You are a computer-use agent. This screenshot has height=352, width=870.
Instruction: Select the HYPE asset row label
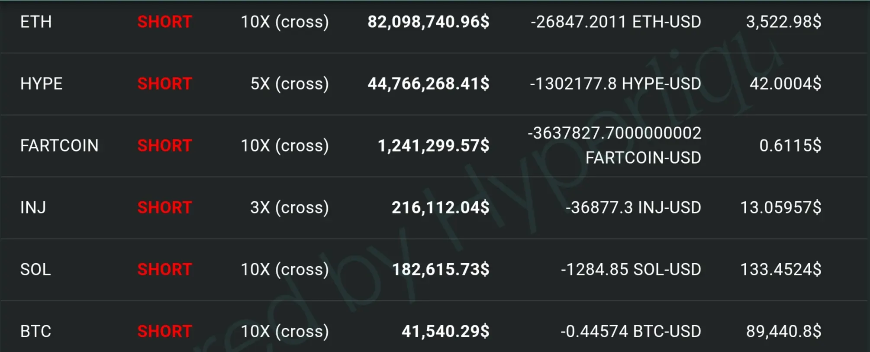coord(41,84)
